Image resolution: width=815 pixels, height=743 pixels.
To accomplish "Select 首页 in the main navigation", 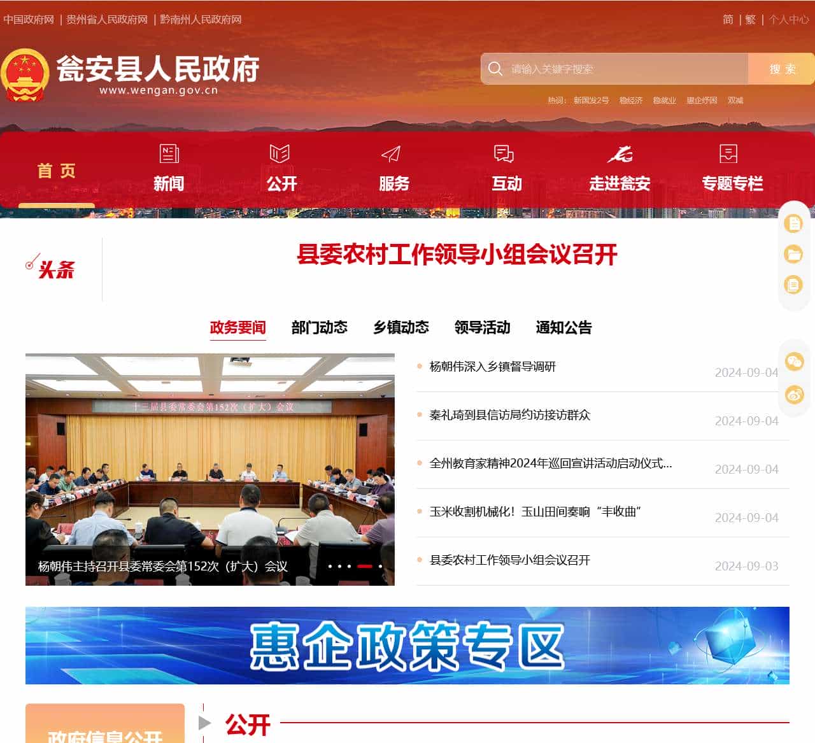I will (x=57, y=171).
